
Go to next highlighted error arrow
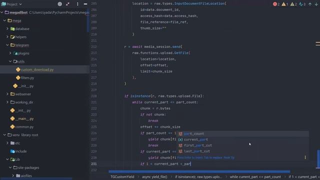click(316, 4)
